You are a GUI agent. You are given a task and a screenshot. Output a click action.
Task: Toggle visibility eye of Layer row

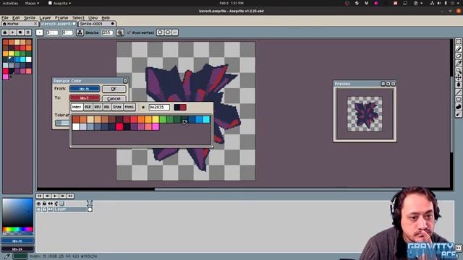[x=38, y=209]
